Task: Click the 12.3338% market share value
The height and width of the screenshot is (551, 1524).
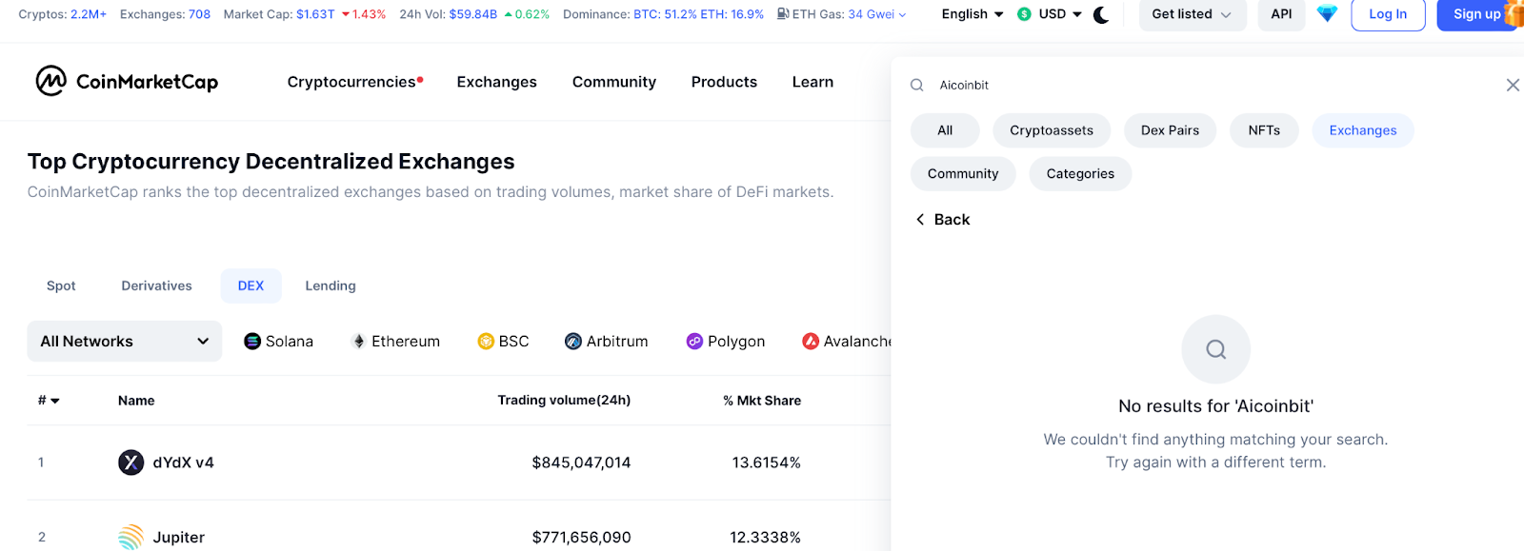Action: (765, 538)
